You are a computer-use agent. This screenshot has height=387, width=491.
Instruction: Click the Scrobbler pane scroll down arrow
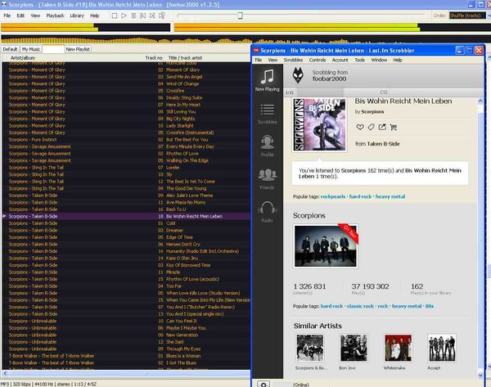click(480, 375)
